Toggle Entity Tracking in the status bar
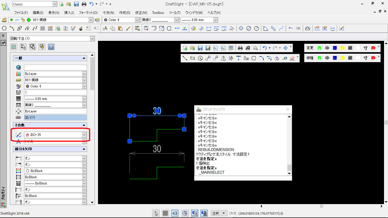The width and height of the screenshot is (388, 218). (x=204, y=213)
